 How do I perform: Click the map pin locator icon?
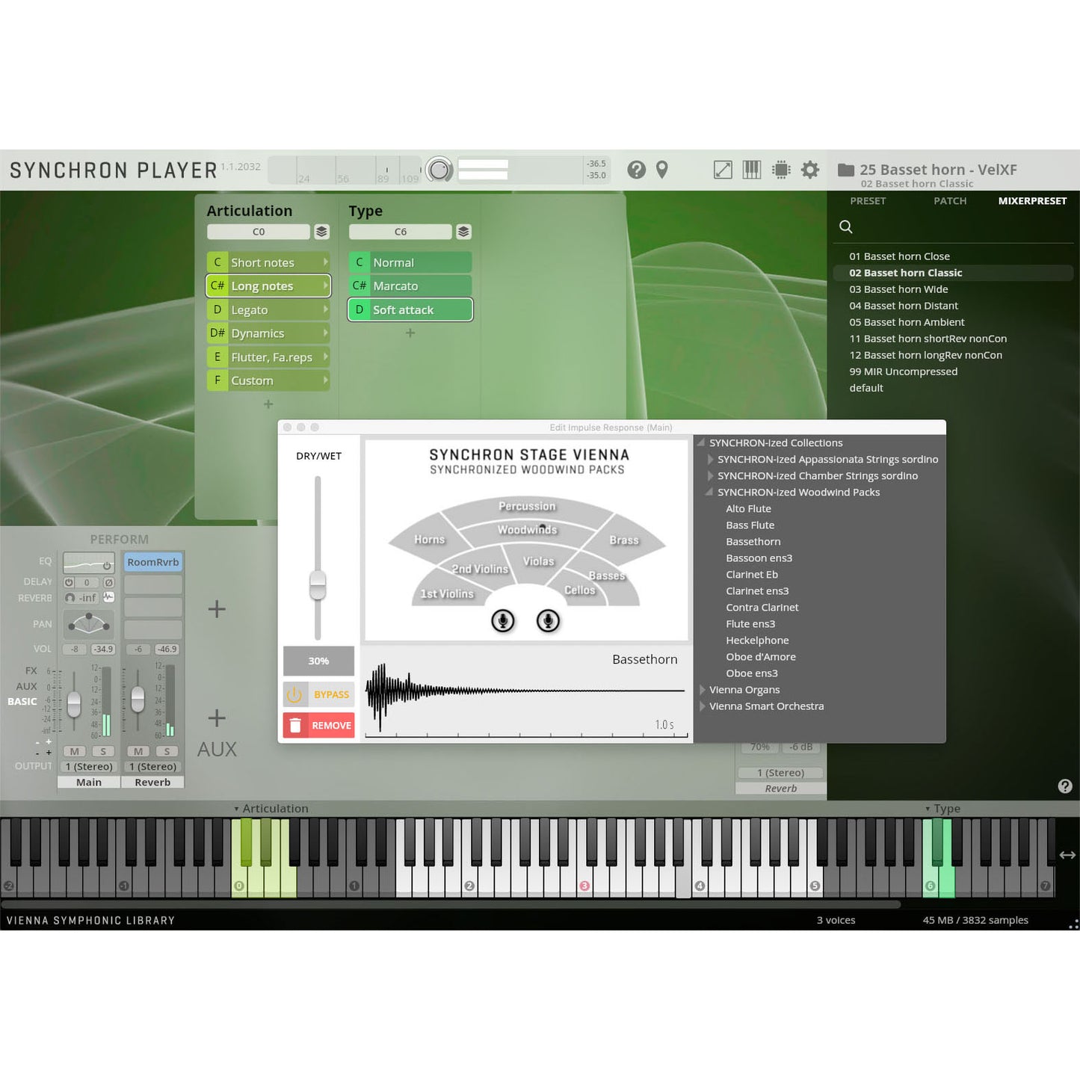click(x=661, y=170)
